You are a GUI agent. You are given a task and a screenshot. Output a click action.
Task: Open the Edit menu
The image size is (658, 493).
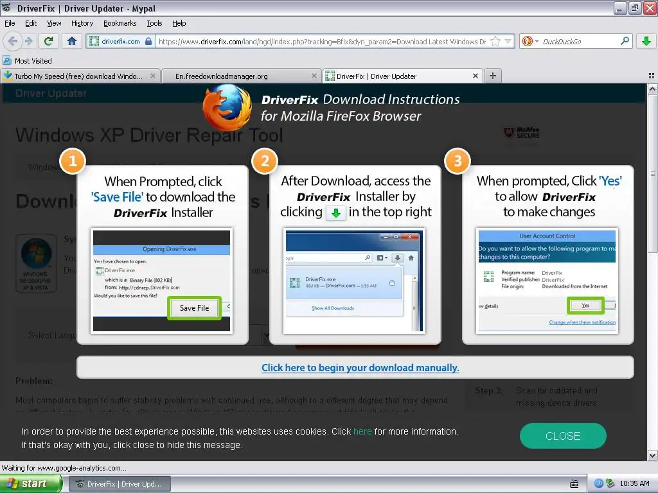31,23
